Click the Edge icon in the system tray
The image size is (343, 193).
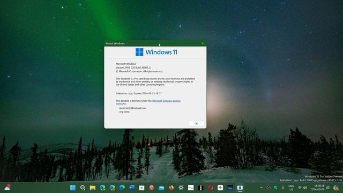click(275, 188)
